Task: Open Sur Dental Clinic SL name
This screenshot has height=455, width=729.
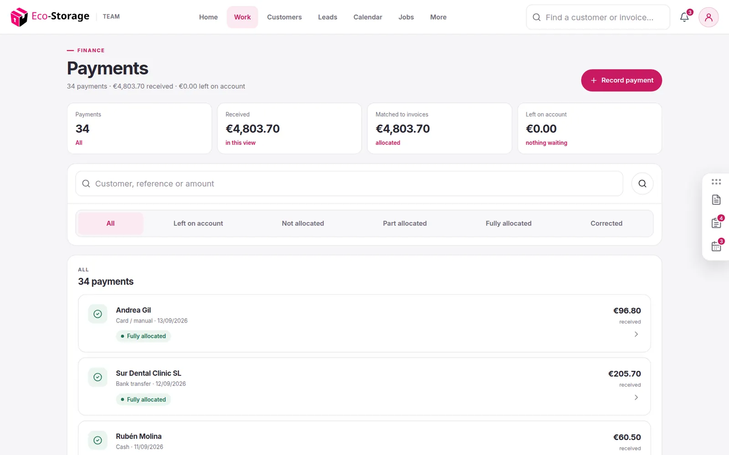Action: (149, 374)
